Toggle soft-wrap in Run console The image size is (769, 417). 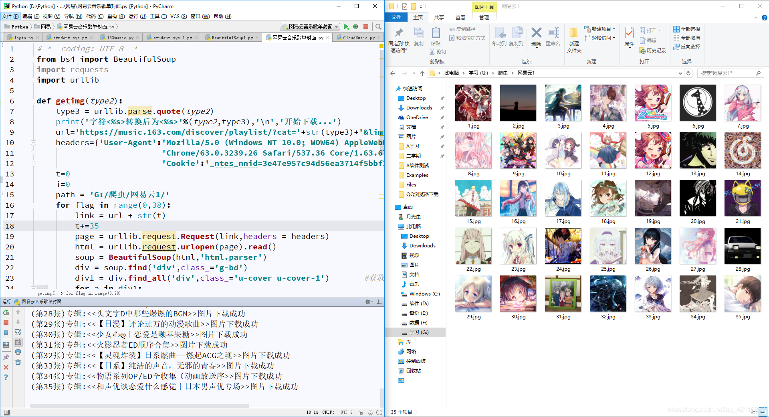(18, 332)
